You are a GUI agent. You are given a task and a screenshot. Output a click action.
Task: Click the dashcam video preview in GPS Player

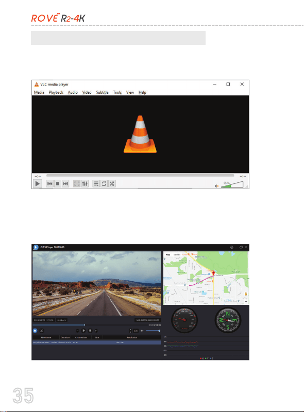pyautogui.click(x=96, y=283)
